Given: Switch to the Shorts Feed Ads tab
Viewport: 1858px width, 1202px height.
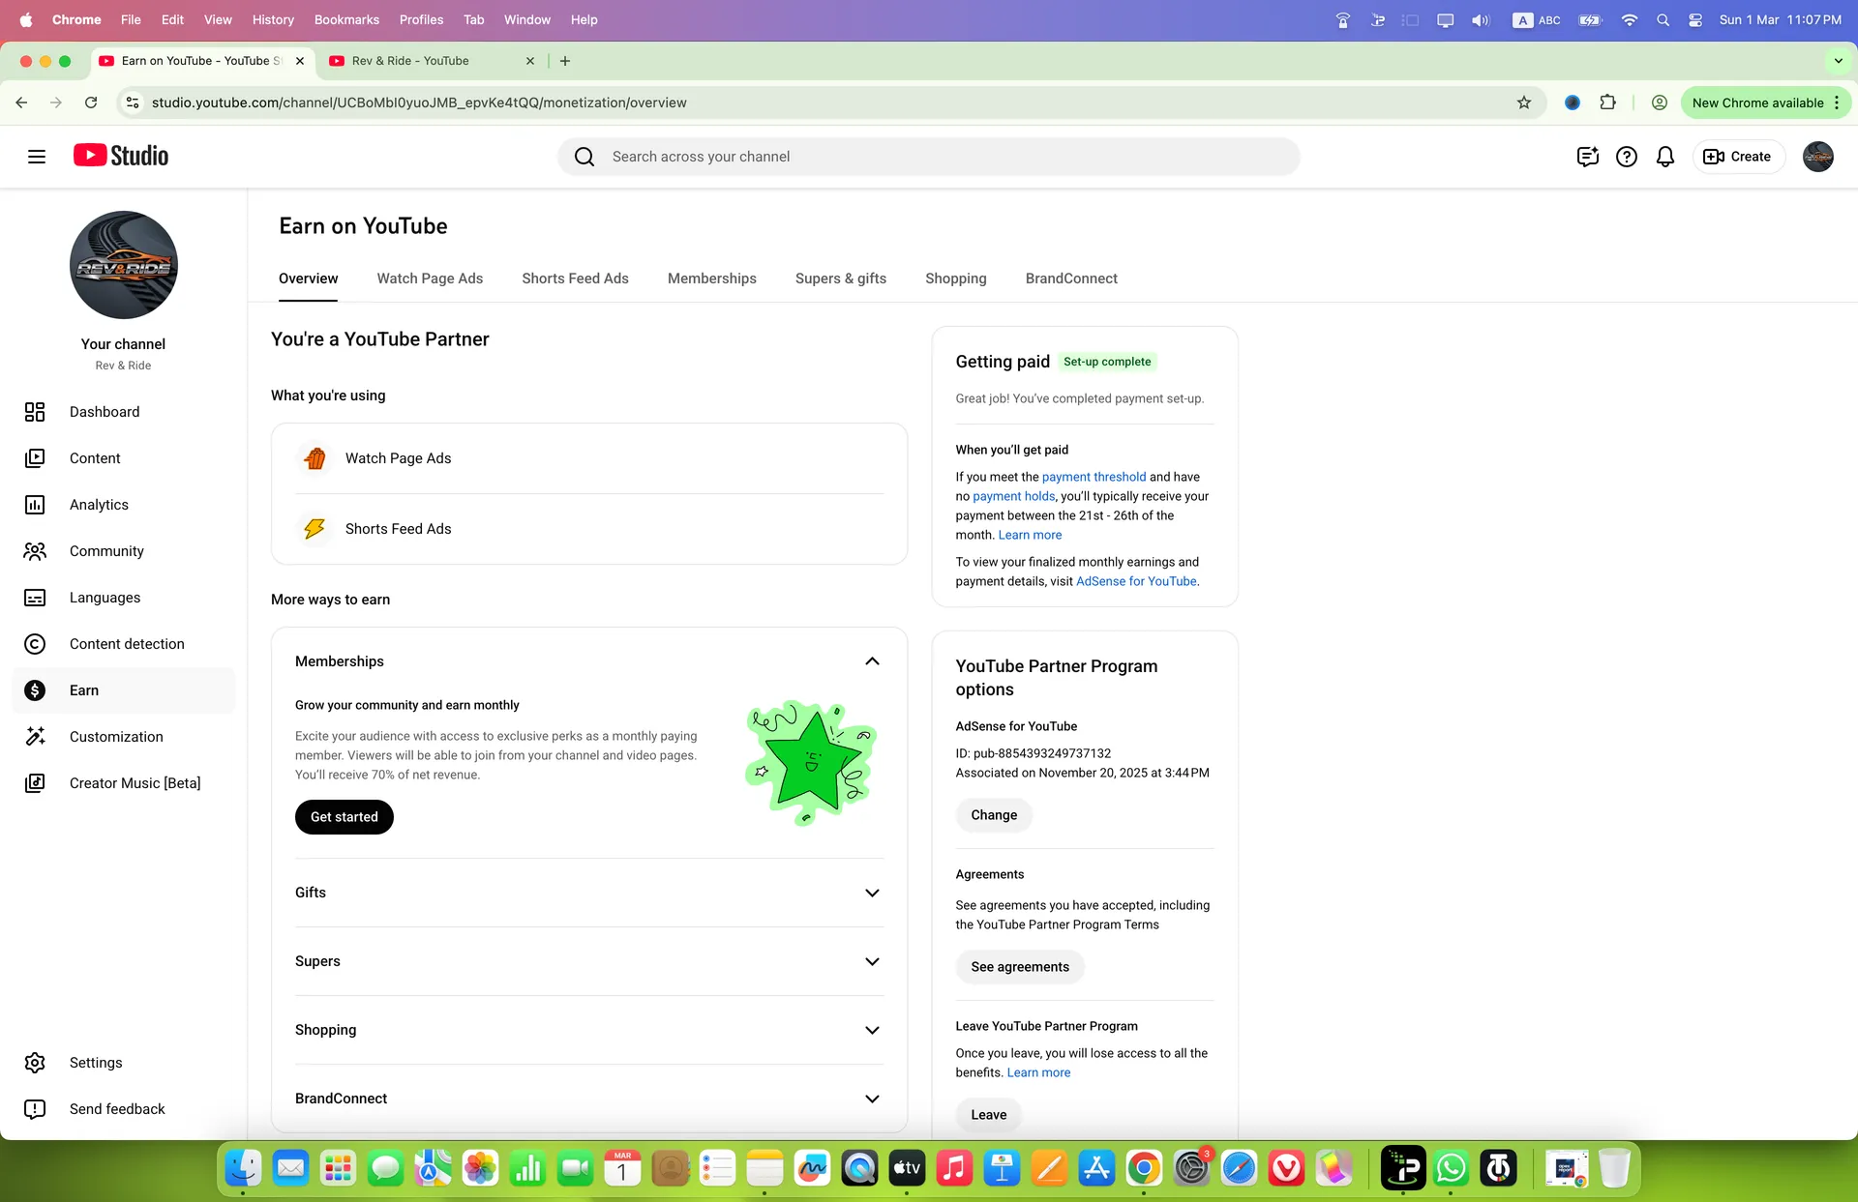Looking at the screenshot, I should tap(575, 279).
